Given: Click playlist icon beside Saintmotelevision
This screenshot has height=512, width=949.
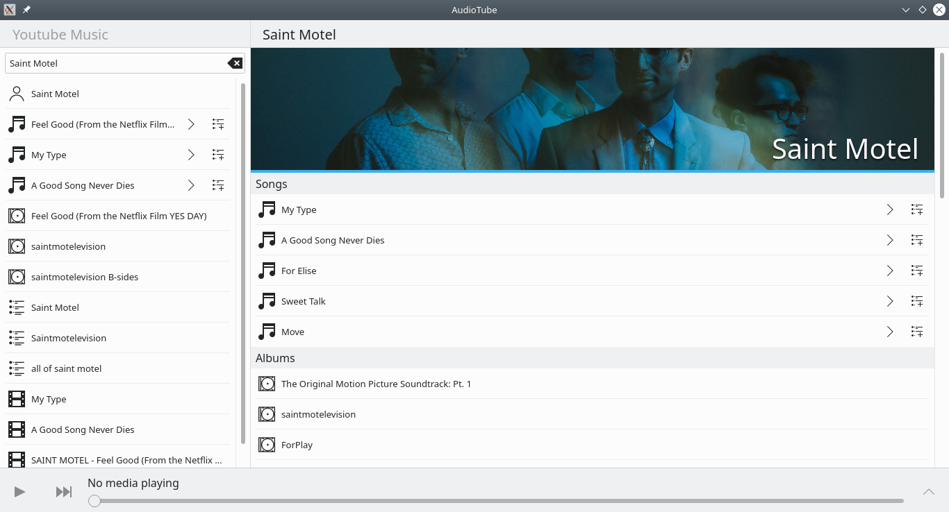Looking at the screenshot, I should tap(17, 338).
